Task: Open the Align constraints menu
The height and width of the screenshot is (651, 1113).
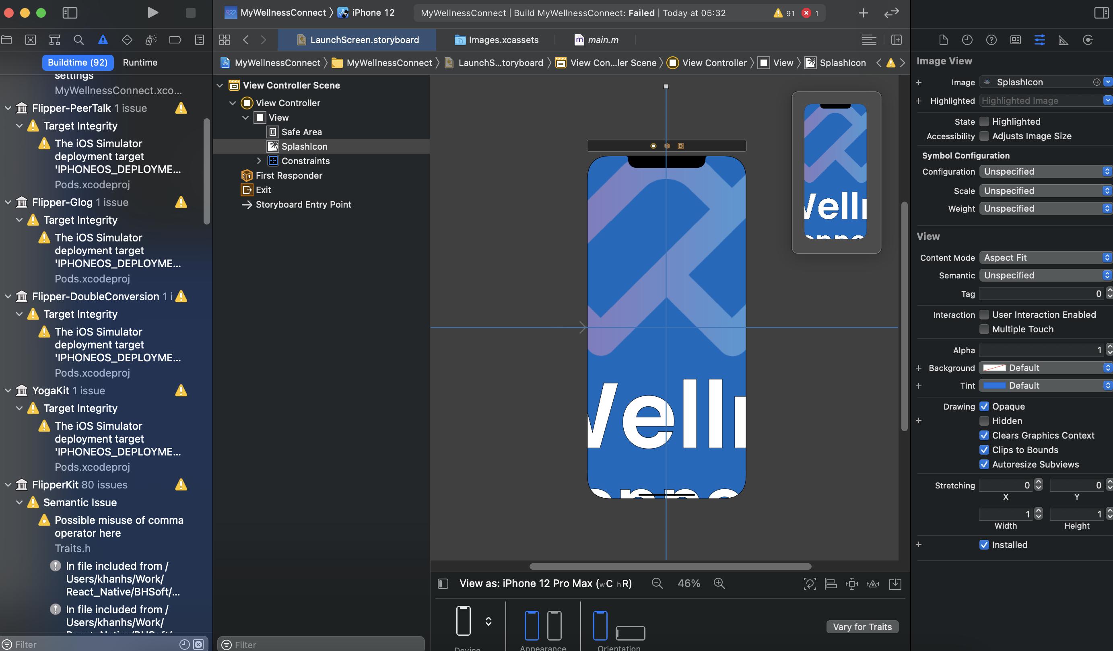Action: coord(831,584)
